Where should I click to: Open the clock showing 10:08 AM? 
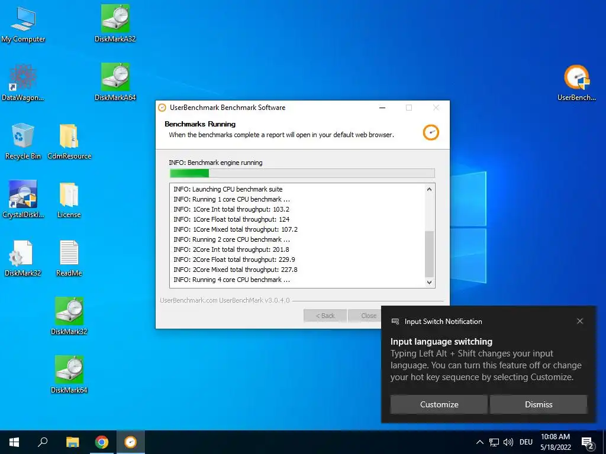tap(555, 442)
